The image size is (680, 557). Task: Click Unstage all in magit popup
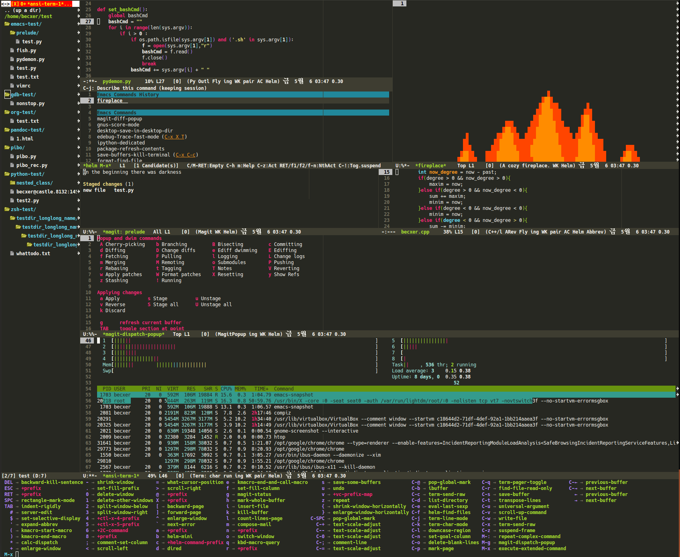pyautogui.click(x=216, y=305)
